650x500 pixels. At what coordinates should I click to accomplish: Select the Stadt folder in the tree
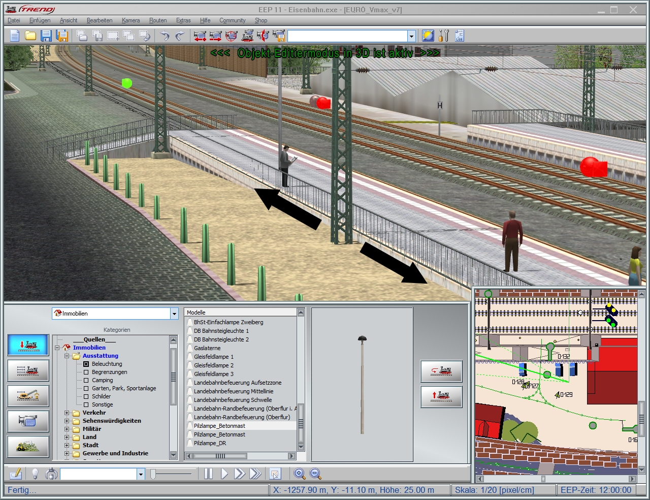click(90, 445)
